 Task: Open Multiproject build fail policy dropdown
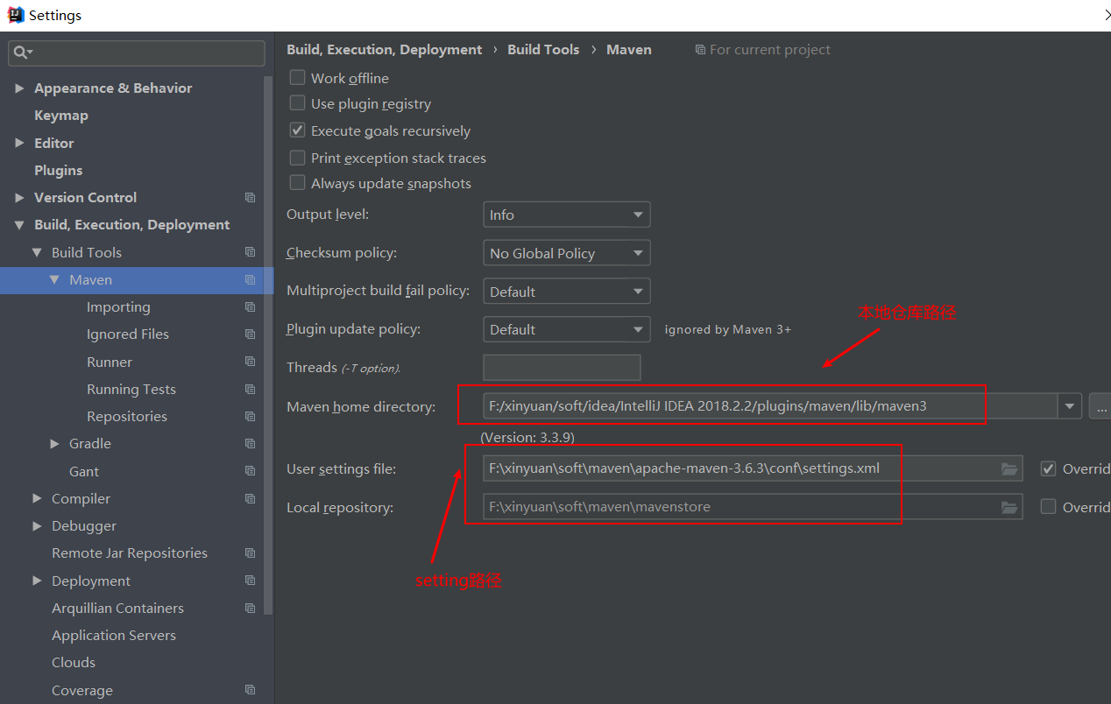pyautogui.click(x=567, y=292)
